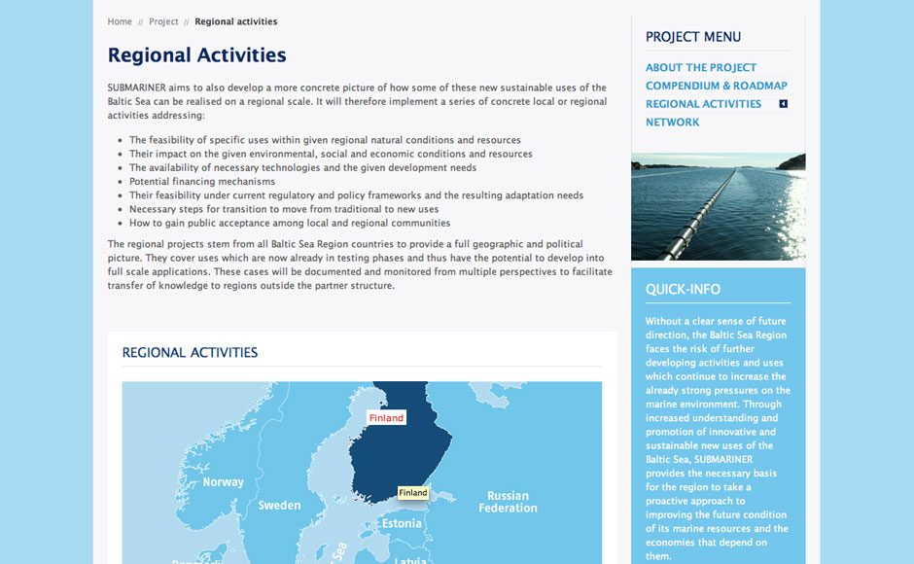Click REGIONAL ACTIVITIES heading above the map
914x564 pixels.
(x=190, y=353)
